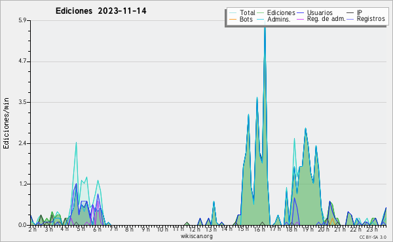Click the y-axis value 1.2
This screenshot has width=393, height=242.
(x=22, y=184)
